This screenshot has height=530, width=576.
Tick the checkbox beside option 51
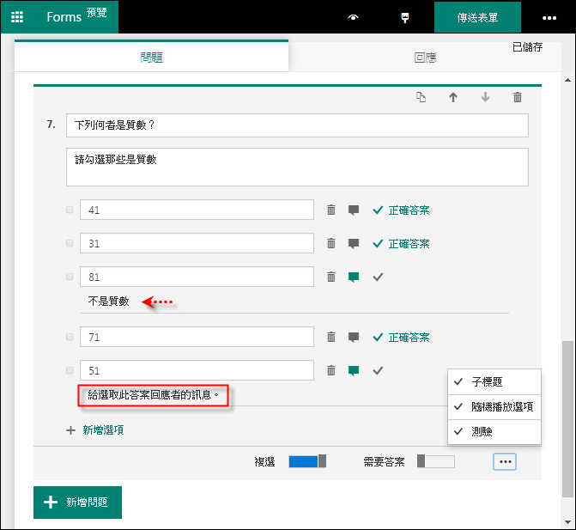click(70, 370)
